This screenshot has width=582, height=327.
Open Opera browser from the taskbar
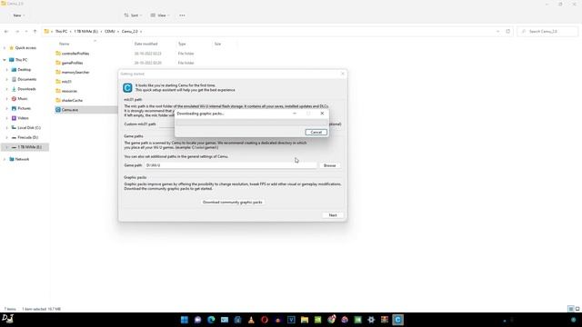(265, 320)
